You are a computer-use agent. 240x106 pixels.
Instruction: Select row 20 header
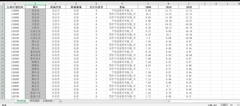pyautogui.click(x=2, y=72)
